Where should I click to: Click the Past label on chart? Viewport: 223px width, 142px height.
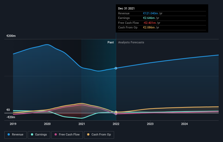111,42
